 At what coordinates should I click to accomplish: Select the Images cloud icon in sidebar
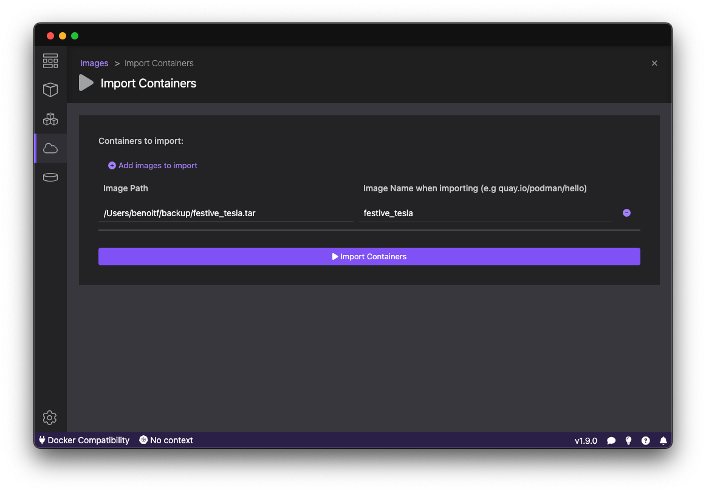pos(50,148)
